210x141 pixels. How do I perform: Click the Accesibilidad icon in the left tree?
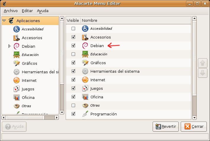point(17,29)
